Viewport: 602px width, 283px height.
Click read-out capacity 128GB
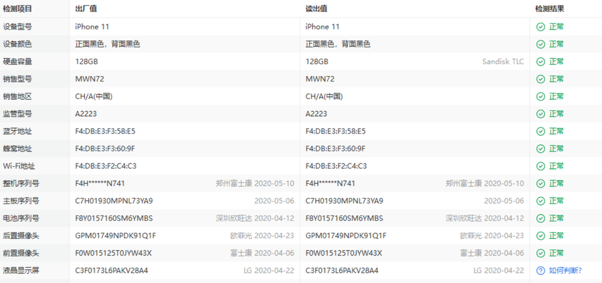(317, 61)
